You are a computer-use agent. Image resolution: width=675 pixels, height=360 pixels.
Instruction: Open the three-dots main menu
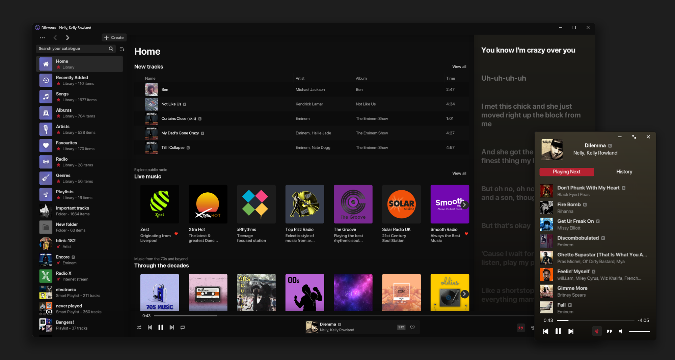[42, 38]
